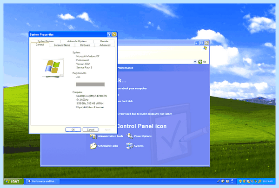This screenshot has height=188, width=279.
Task: Click the Performance and Mai... taskbar button
Action: 43,181
